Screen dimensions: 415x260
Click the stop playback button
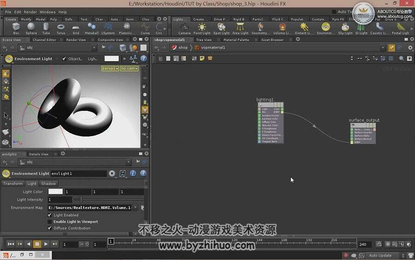tap(37, 244)
